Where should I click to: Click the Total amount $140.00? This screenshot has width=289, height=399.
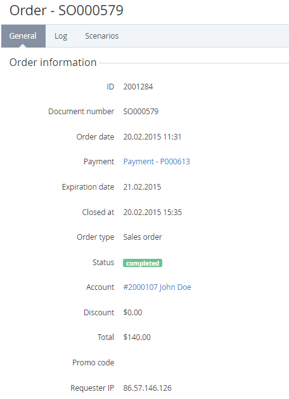pos(137,337)
